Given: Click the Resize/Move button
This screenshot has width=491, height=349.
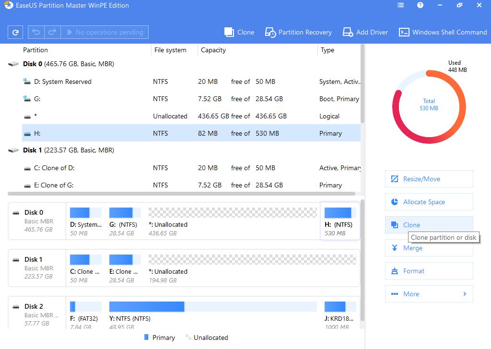Looking at the screenshot, I should point(429,179).
